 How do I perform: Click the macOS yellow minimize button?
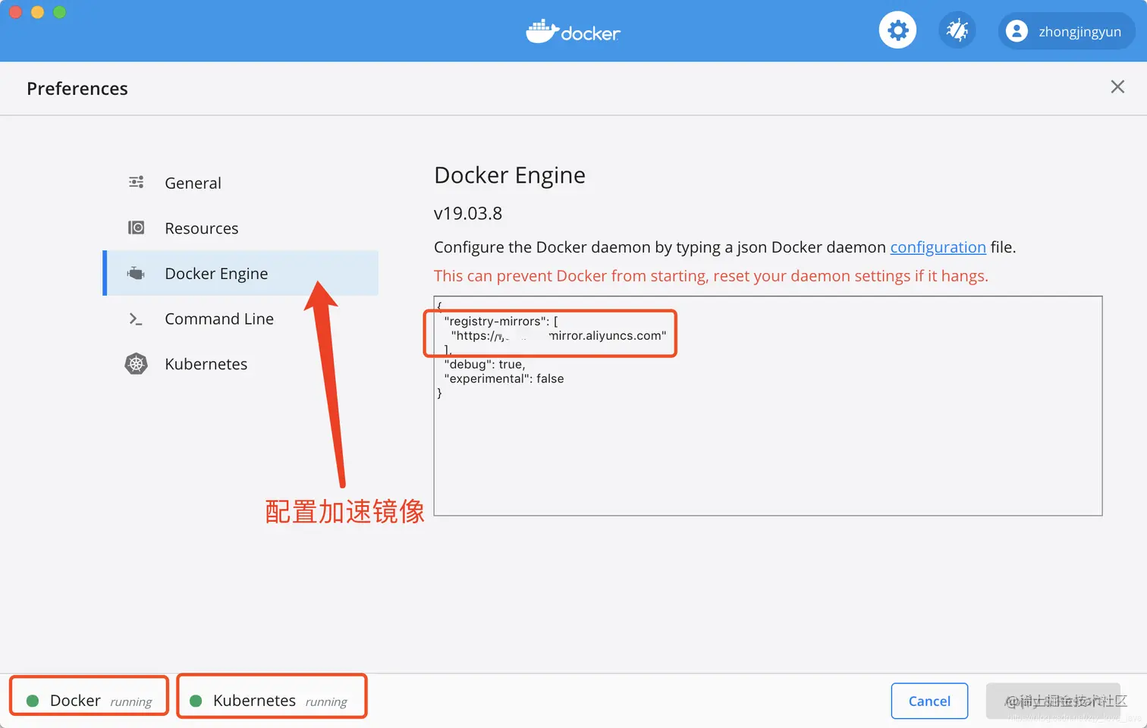[x=37, y=12]
